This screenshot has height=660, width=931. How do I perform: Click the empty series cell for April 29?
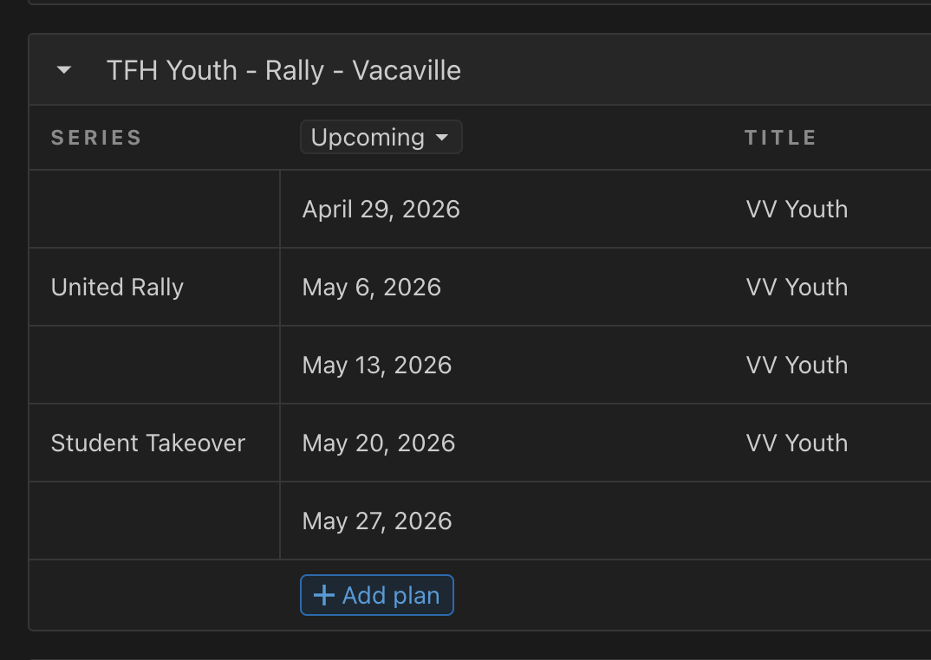point(154,210)
